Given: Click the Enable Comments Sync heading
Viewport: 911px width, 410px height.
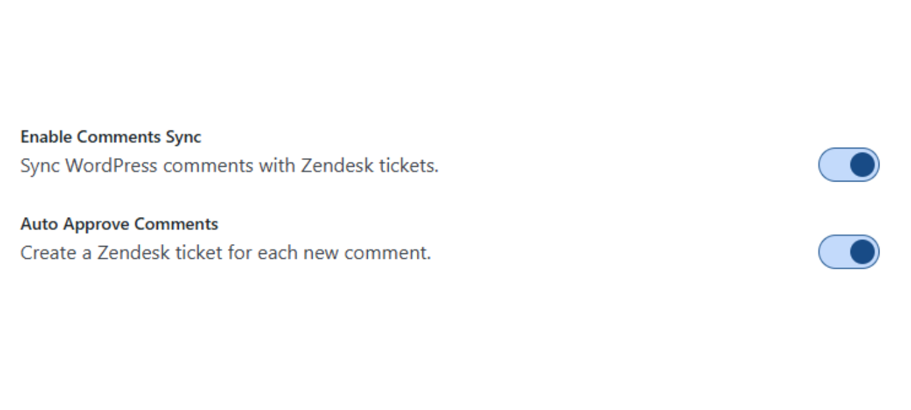Looking at the screenshot, I should click(x=111, y=137).
